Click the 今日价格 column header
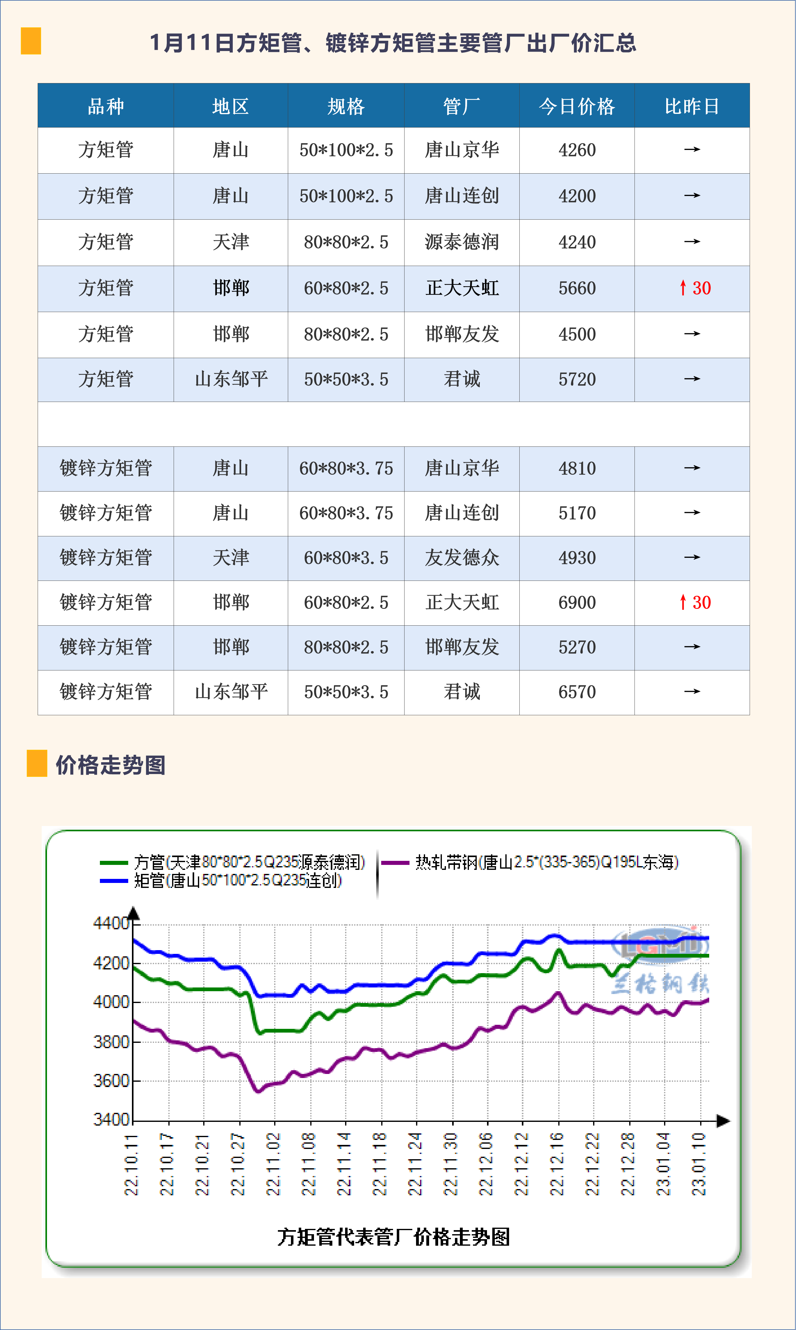 [577, 106]
